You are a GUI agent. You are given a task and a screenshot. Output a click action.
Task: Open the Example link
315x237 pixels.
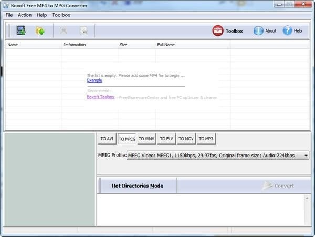coord(94,80)
